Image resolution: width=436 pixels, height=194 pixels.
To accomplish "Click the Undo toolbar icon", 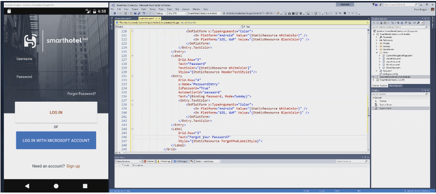I will click(x=144, y=13).
